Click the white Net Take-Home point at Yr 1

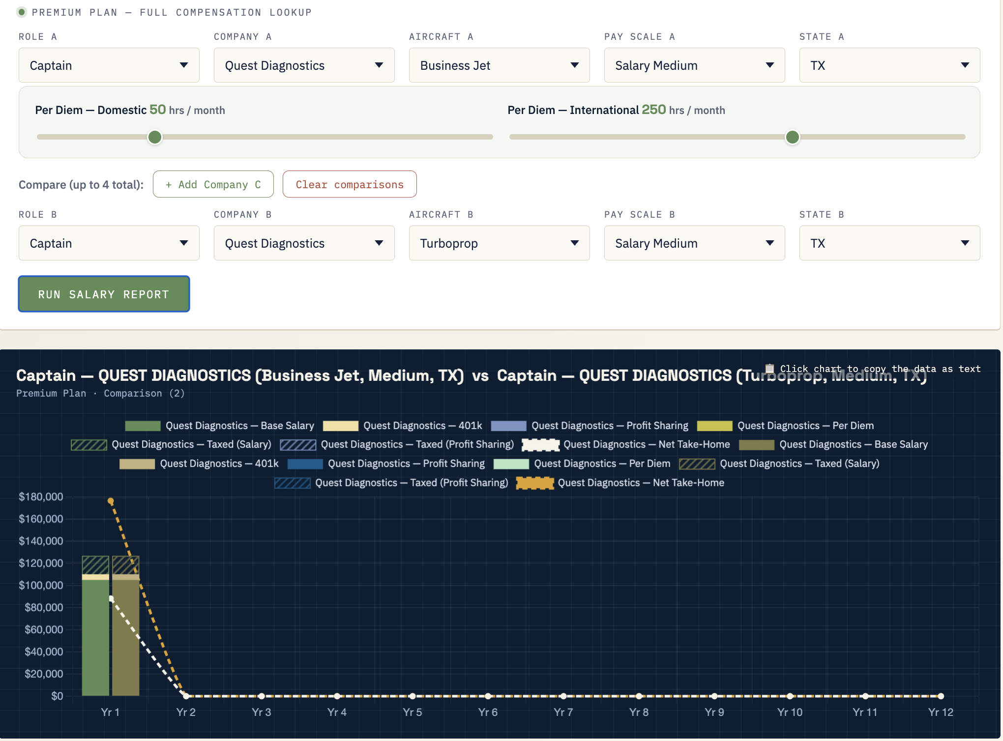111,598
